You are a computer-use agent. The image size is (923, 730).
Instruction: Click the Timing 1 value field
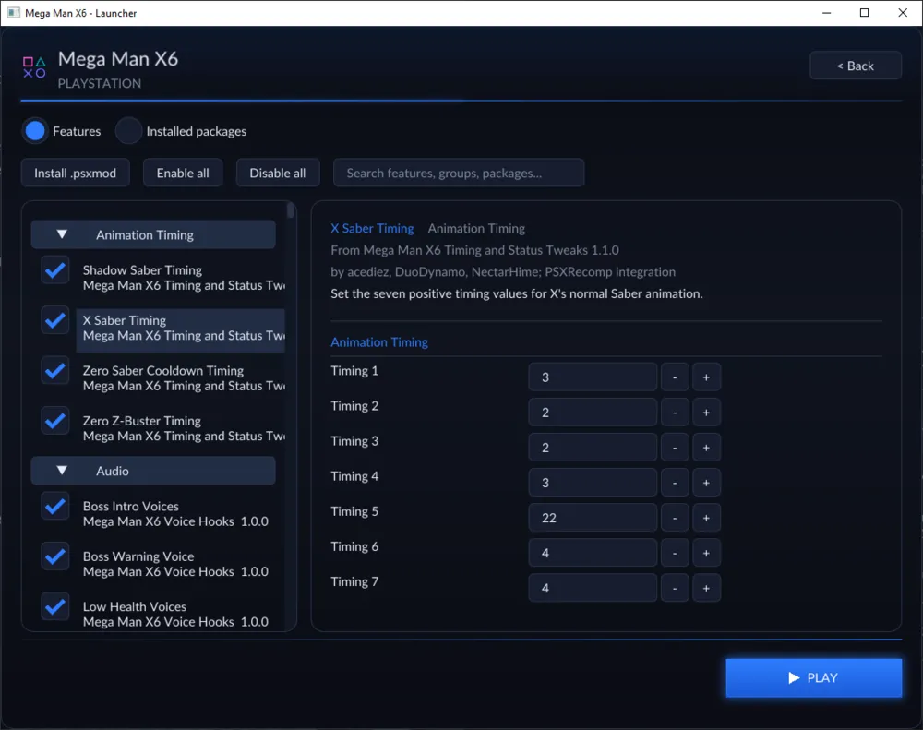[593, 377]
